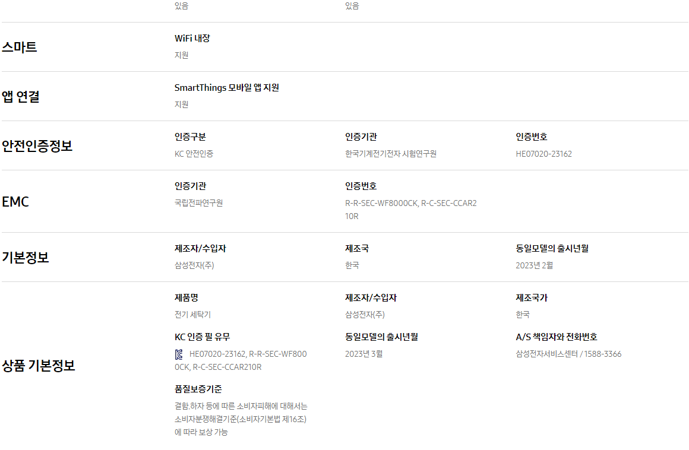
Task: Click 한국 value under 제조국가
Action: pyautogui.click(x=523, y=314)
